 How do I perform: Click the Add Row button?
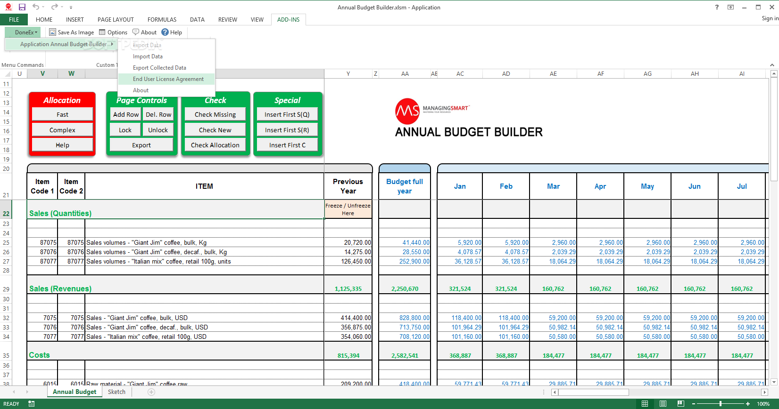pos(126,114)
